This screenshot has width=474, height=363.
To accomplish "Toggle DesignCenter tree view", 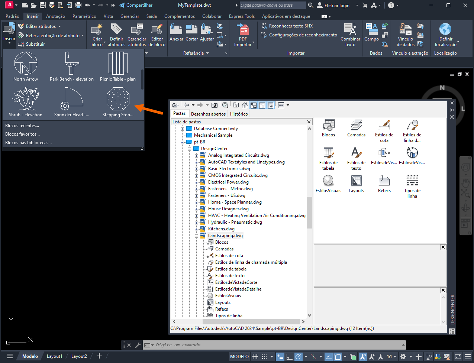I will pyautogui.click(x=254, y=105).
